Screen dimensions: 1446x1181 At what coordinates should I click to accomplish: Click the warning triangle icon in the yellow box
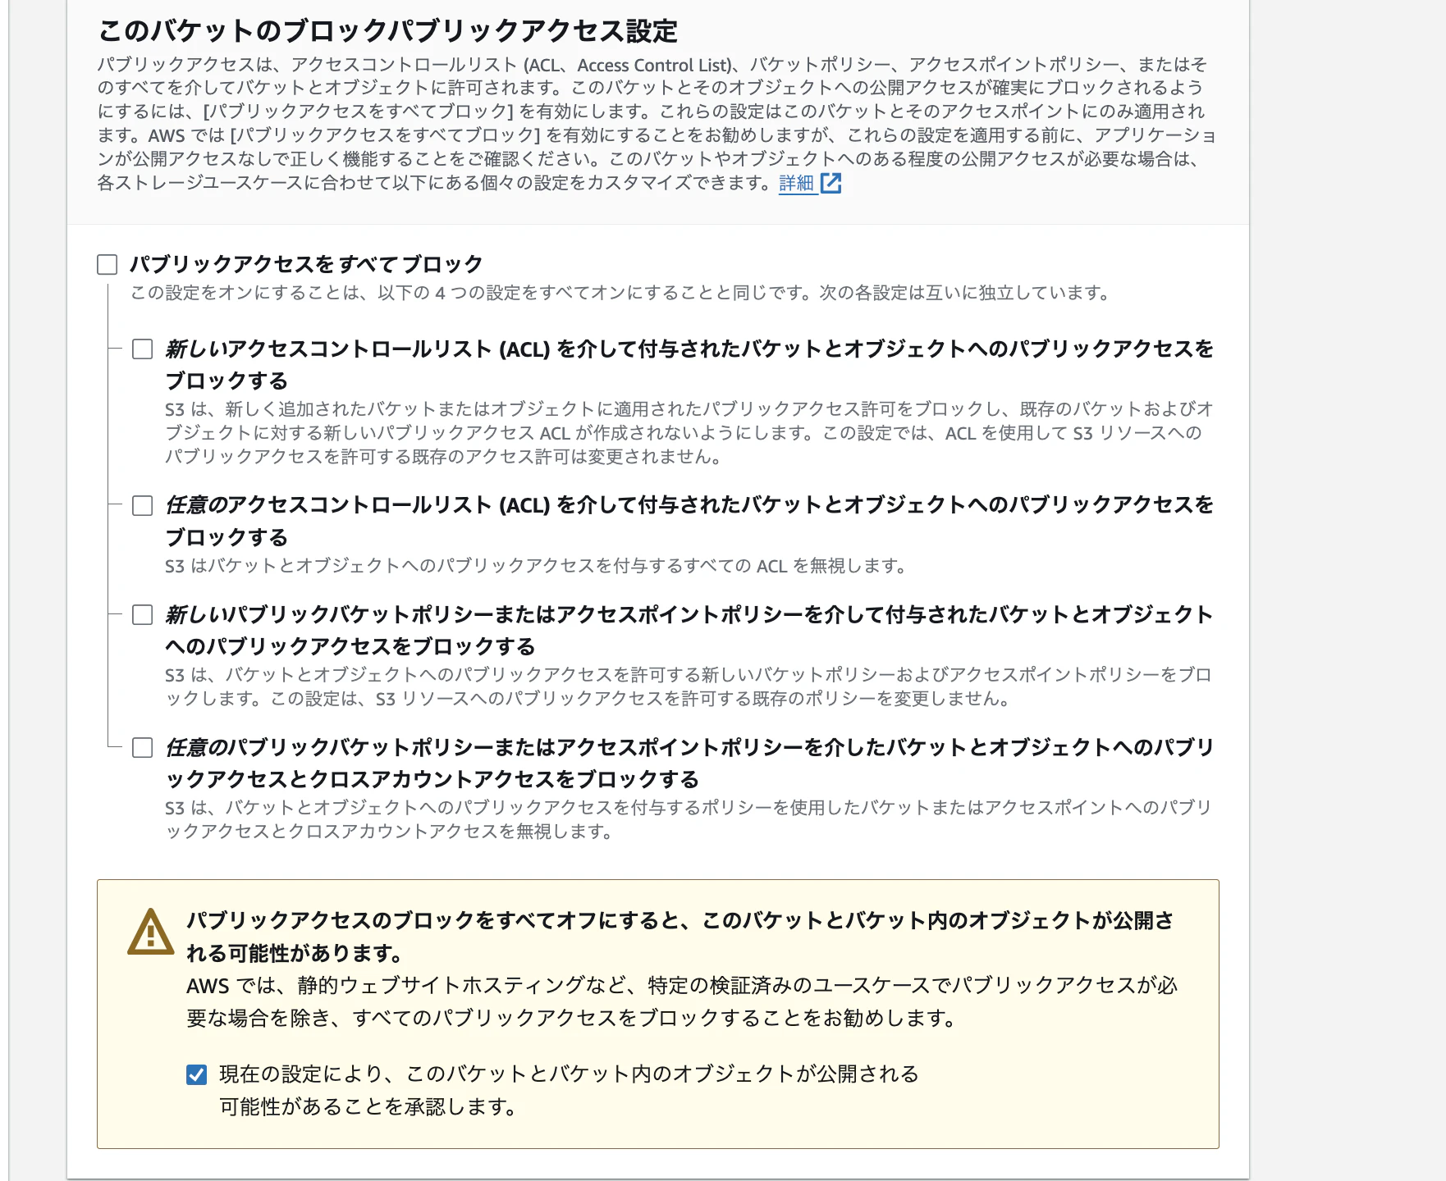tap(149, 931)
